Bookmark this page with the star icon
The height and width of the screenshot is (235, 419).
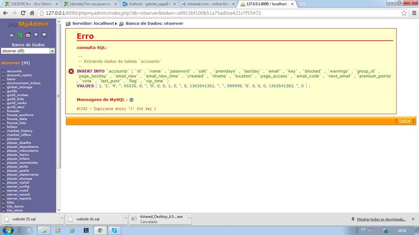pyautogui.click(x=404, y=13)
